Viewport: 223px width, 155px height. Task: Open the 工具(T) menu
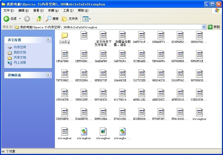pos(68,10)
